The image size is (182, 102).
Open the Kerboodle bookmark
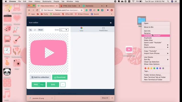(55, 14)
